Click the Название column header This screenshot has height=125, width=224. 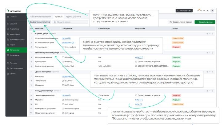[x=39, y=28]
